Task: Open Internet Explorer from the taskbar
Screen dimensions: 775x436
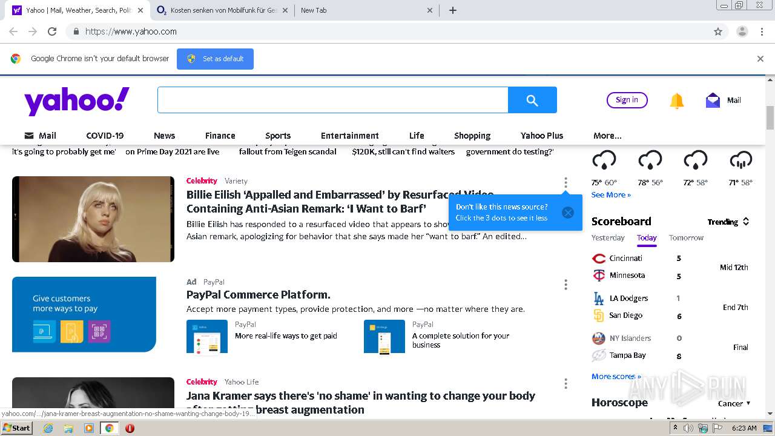Action: (x=48, y=428)
